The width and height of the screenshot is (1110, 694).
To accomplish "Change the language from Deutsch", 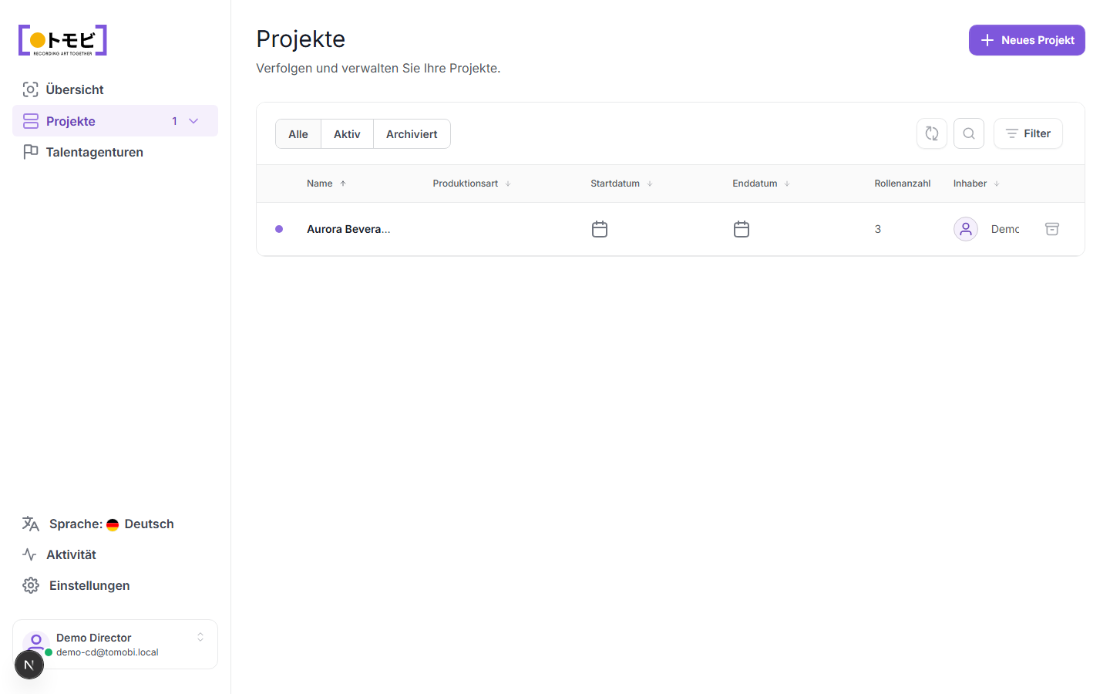I will point(115,524).
